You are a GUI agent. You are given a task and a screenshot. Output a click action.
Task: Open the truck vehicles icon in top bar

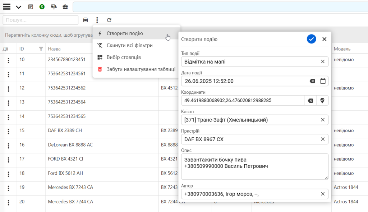[x=54, y=7]
